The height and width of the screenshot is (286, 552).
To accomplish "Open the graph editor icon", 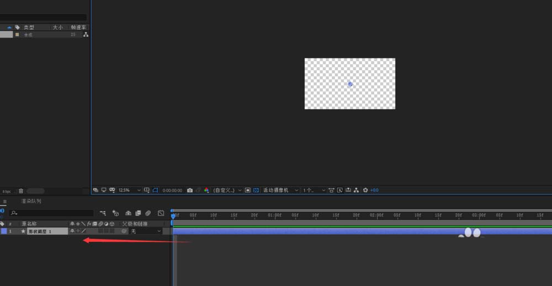I will click(x=161, y=213).
